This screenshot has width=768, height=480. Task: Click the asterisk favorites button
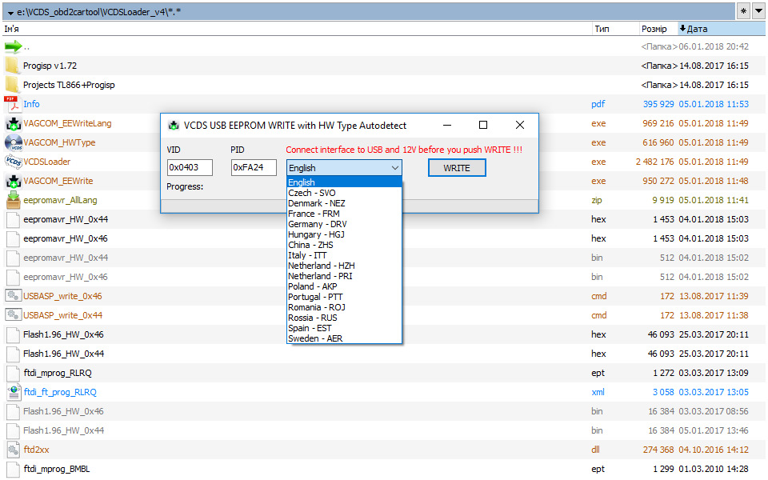(743, 10)
